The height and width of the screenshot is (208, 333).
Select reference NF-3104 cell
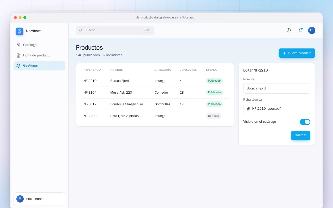pos(90,93)
